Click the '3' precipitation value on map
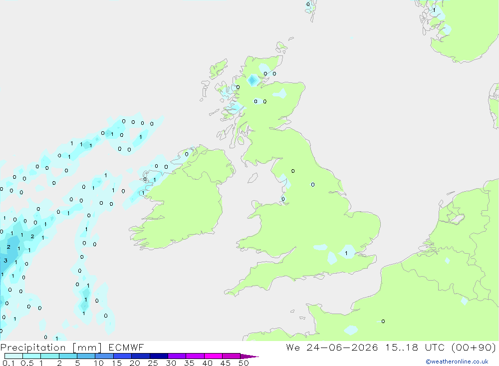 click(5, 261)
